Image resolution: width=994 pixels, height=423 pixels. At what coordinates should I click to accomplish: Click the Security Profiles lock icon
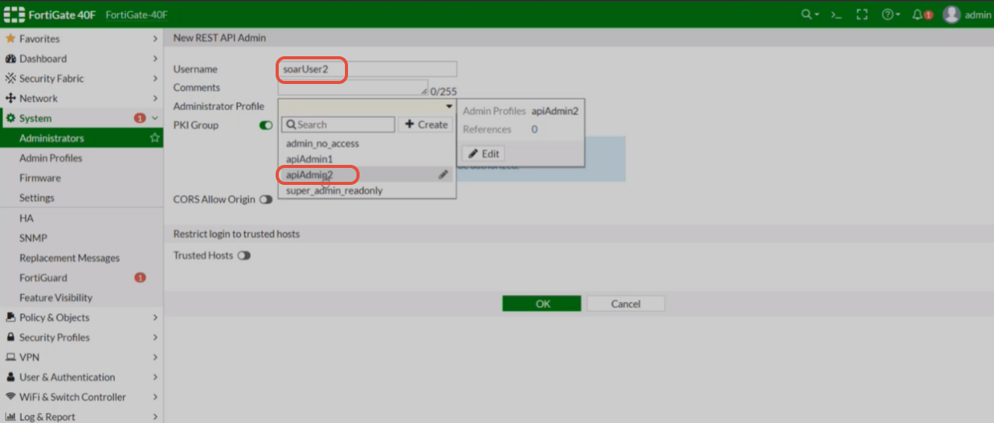11,337
